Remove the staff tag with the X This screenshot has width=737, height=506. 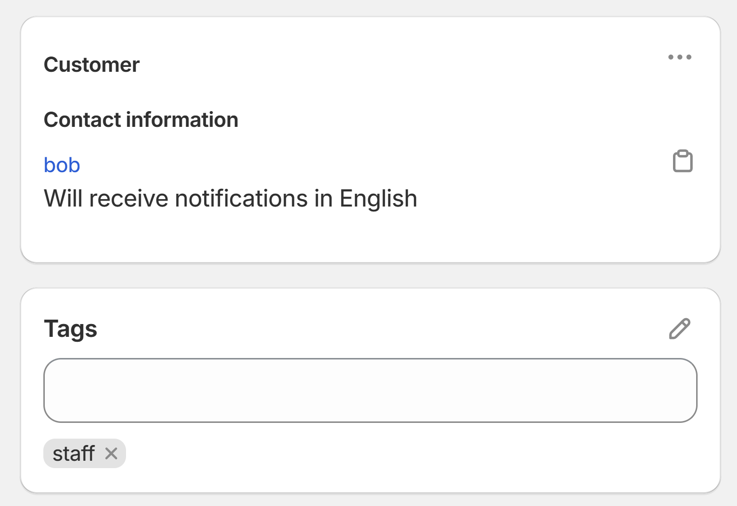coord(111,453)
